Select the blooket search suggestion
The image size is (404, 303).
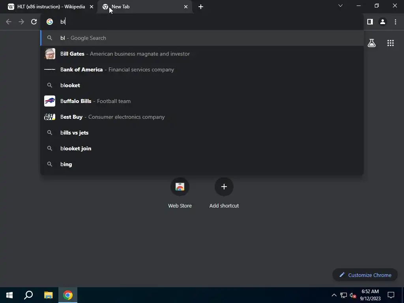(202, 85)
